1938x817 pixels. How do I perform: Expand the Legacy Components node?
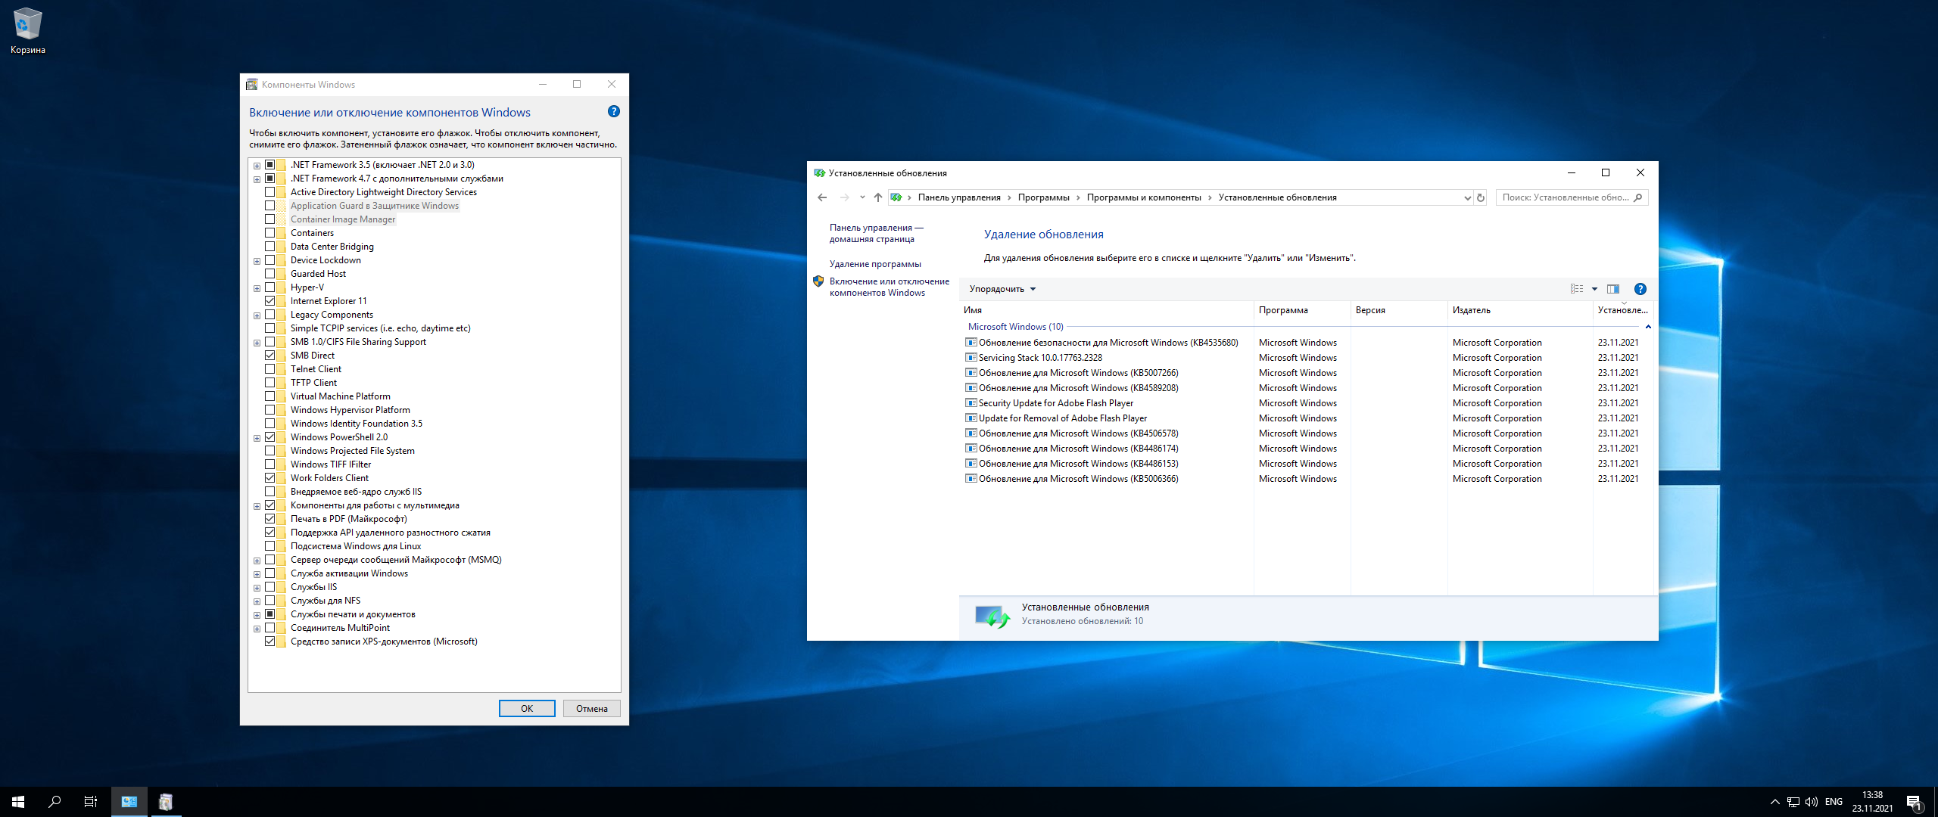tap(257, 315)
